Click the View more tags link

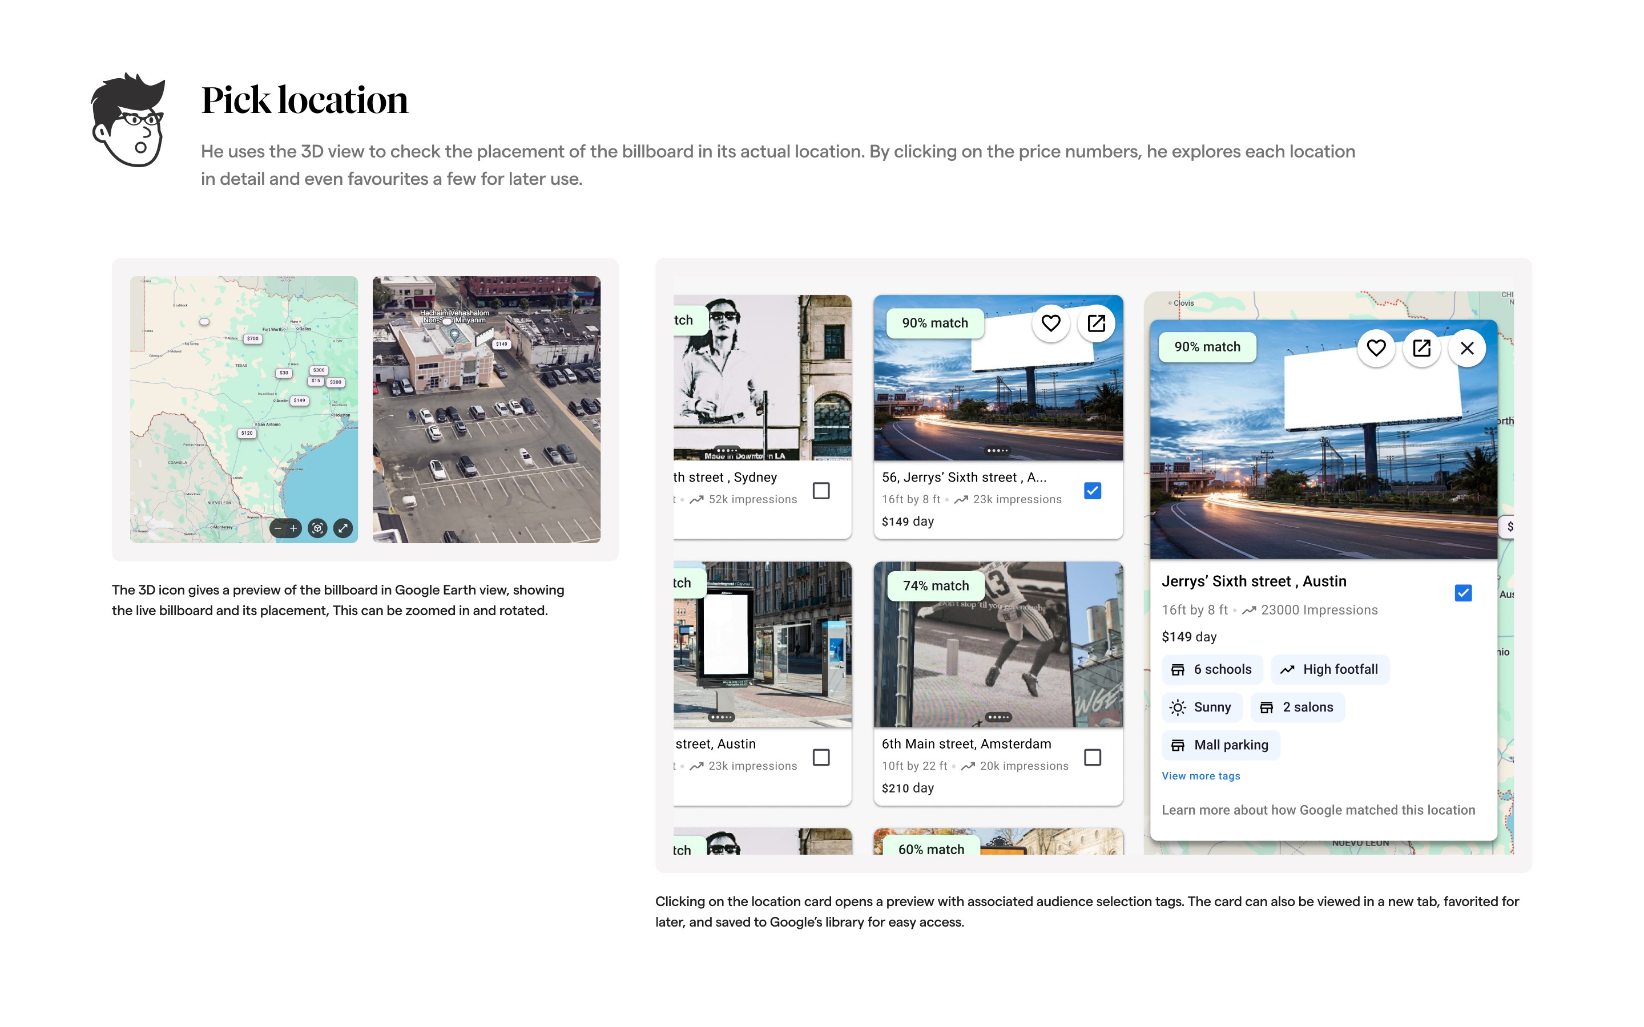[x=1200, y=776]
